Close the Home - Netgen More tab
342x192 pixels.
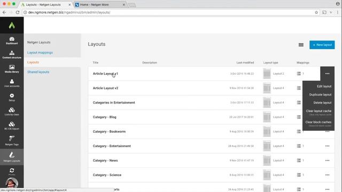tap(123, 5)
